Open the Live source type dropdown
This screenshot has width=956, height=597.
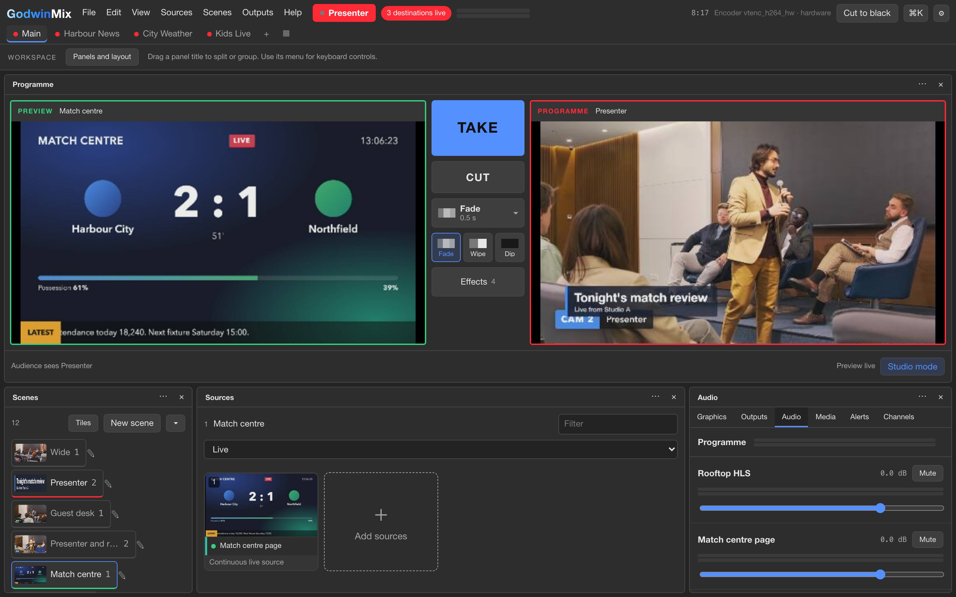(x=440, y=449)
